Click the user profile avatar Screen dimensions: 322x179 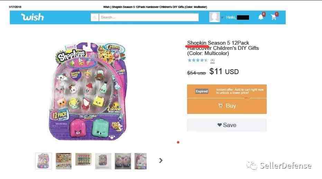pos(214,17)
